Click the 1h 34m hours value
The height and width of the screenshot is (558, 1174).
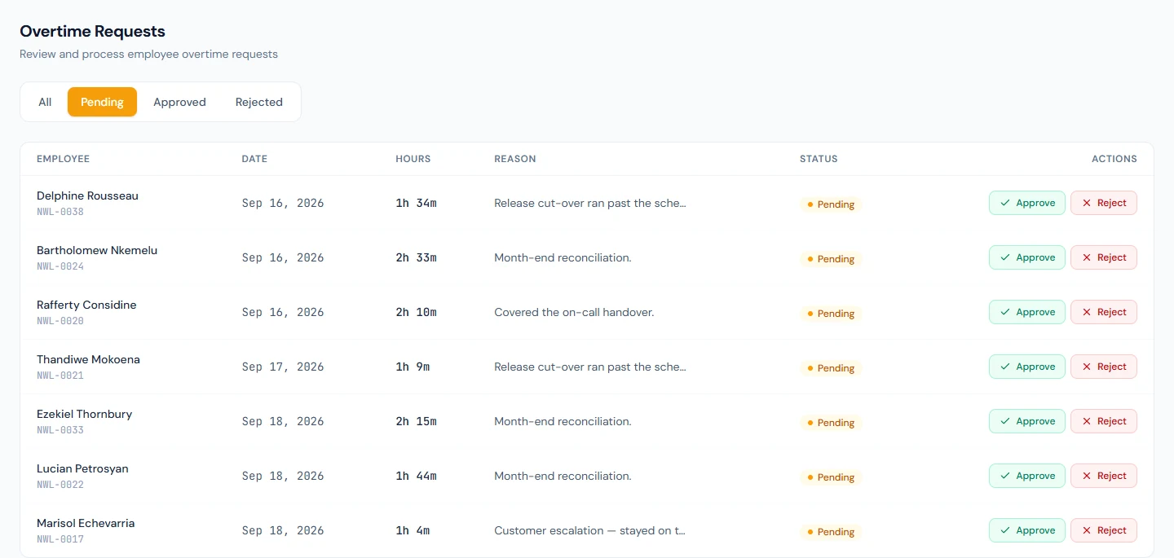click(x=417, y=203)
